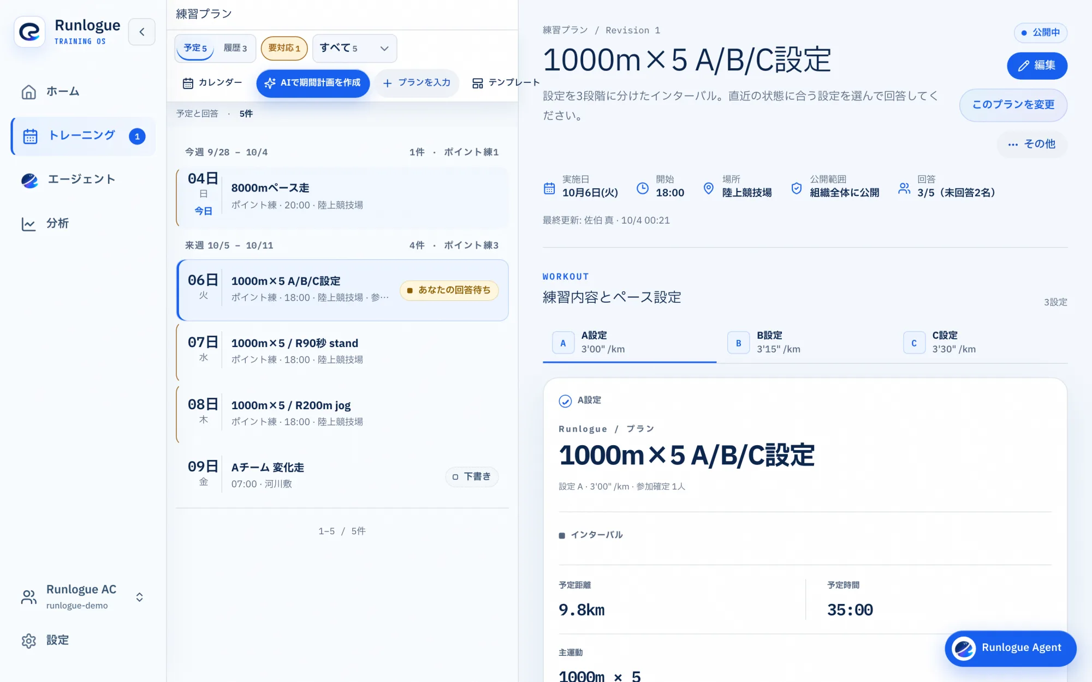The height and width of the screenshot is (682, 1092).
Task: Open the その他 more options menu
Action: point(1031,144)
